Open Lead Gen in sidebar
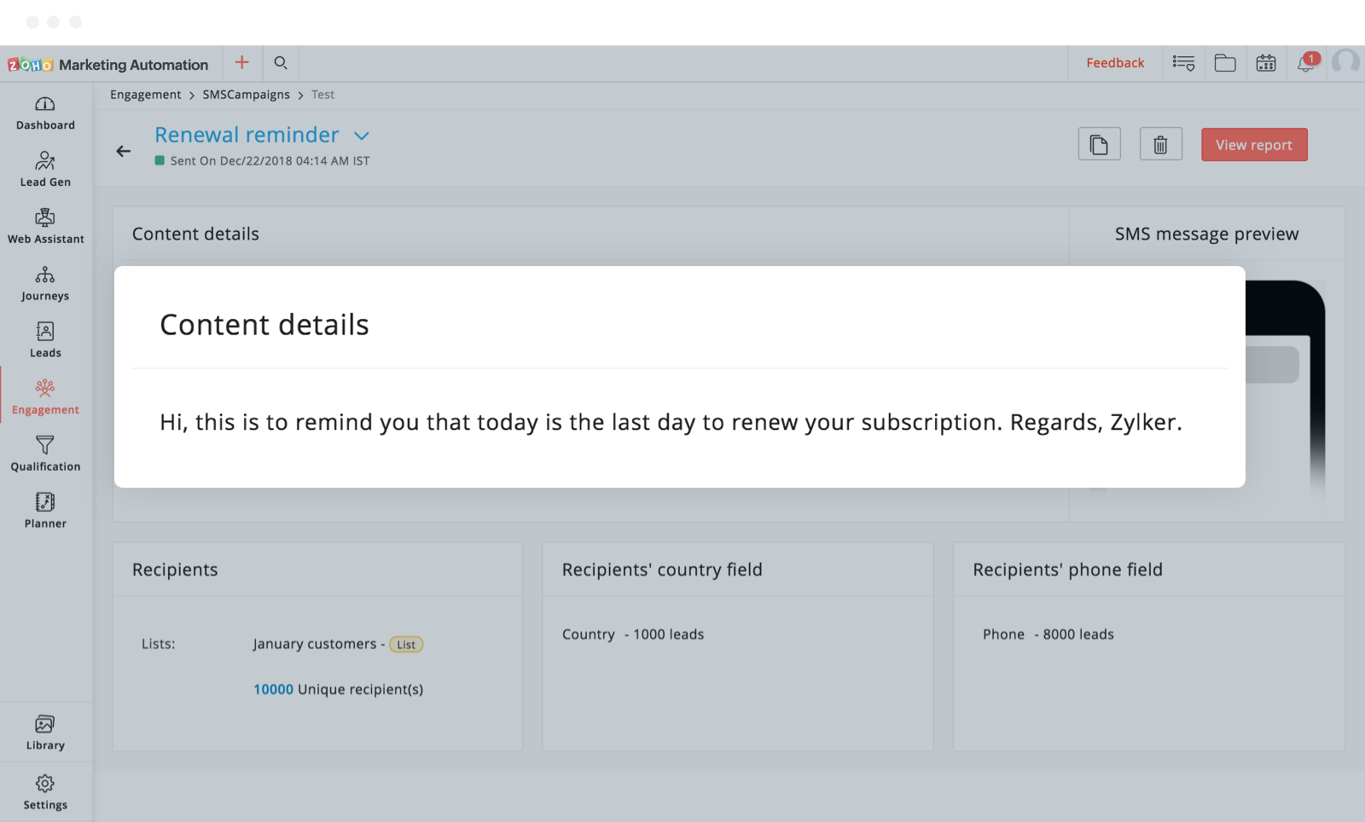 pyautogui.click(x=45, y=170)
